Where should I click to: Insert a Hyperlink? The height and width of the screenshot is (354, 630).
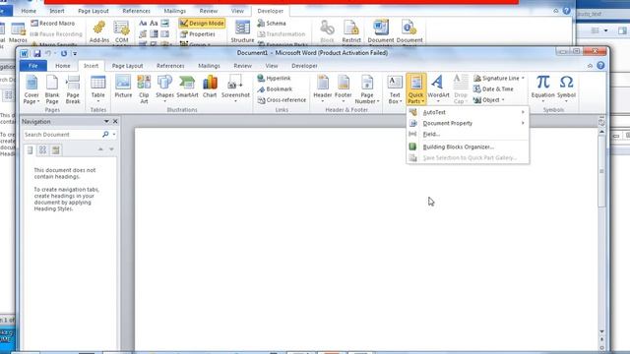[x=274, y=79]
